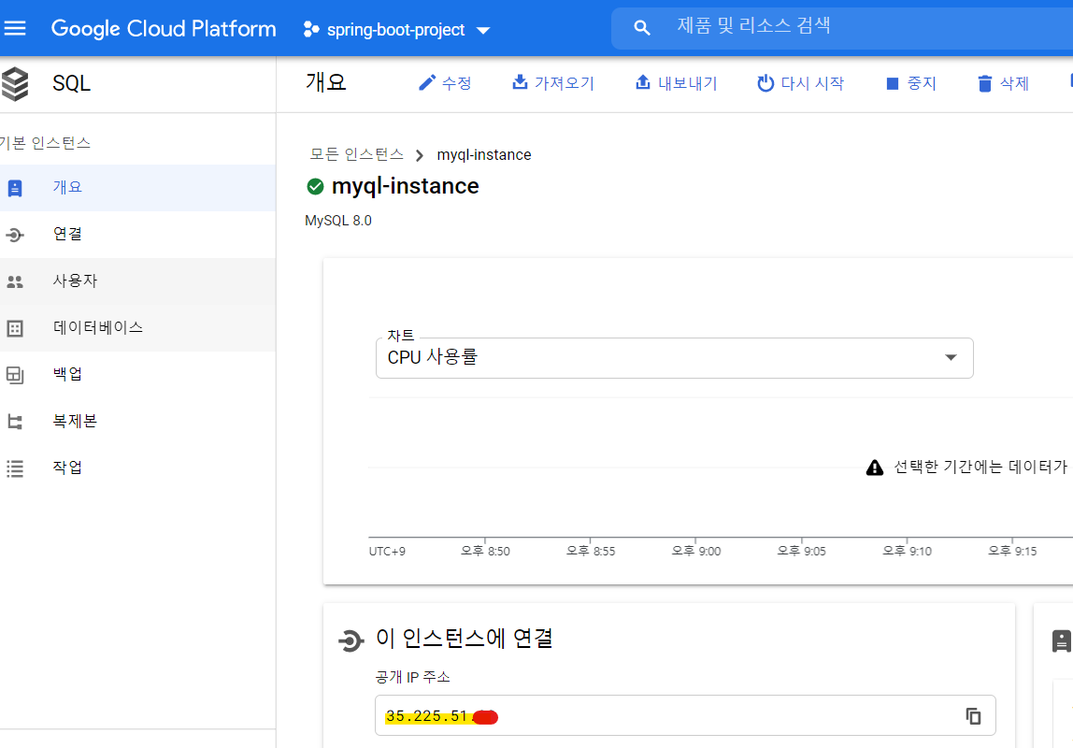Screen dimensions: 1073x748
Task: Open the 복제본 sidebar item
Action: pyautogui.click(x=137, y=421)
